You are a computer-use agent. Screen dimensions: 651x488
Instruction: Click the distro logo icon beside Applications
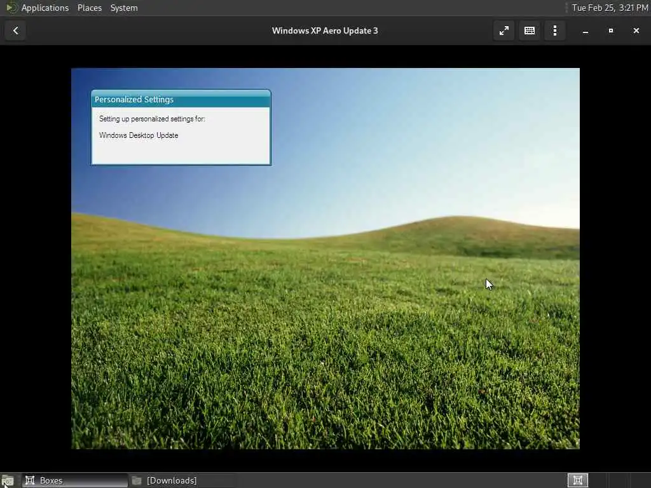click(x=11, y=8)
